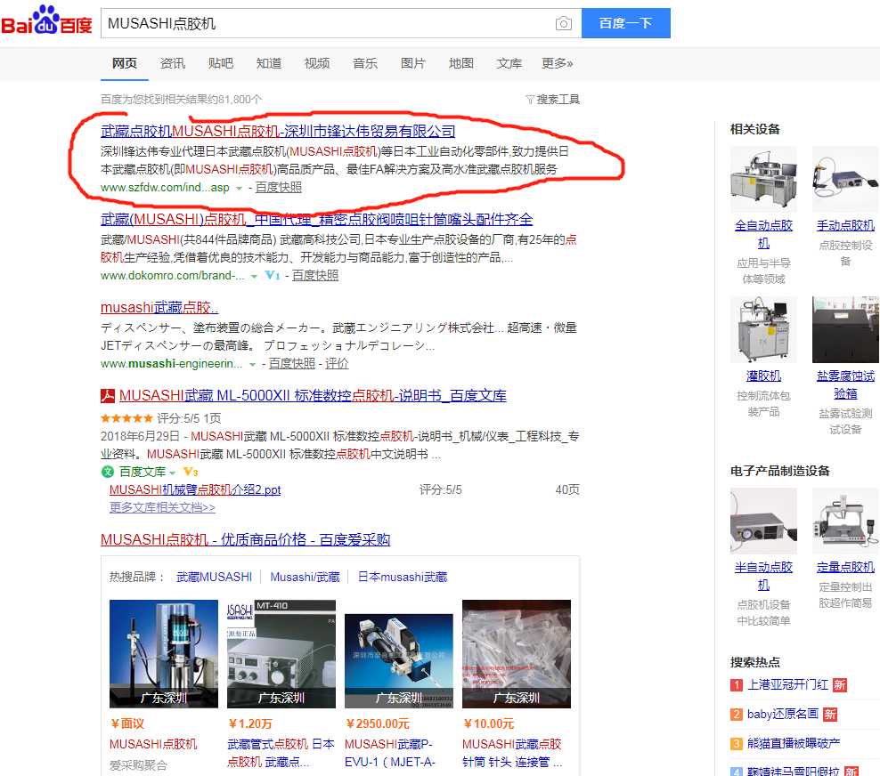Open 搜索工具 filter options
Screen dimensions: 880x776
[553, 100]
